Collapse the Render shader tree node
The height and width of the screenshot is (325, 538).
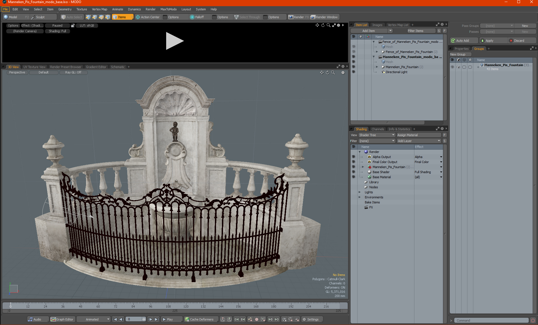click(360, 152)
